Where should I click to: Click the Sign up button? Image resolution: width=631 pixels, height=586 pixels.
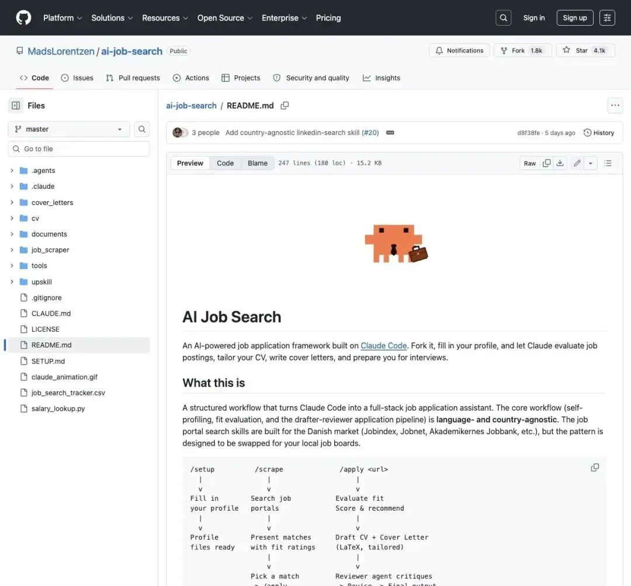[575, 18]
